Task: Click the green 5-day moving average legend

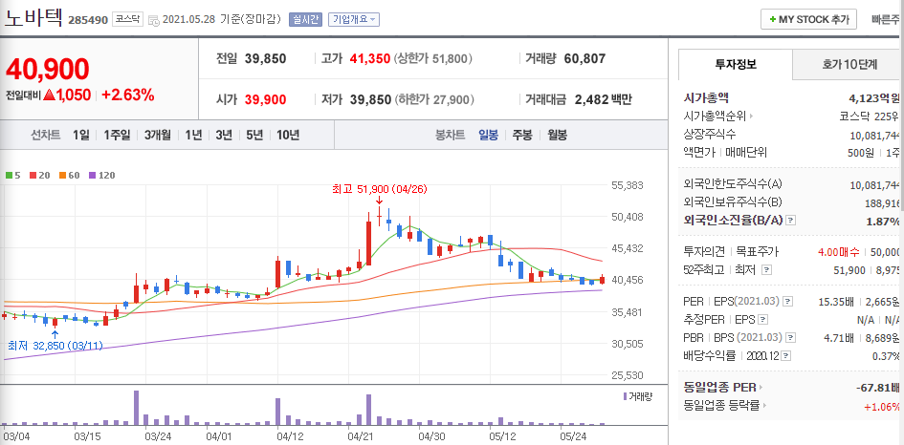Action: point(13,175)
